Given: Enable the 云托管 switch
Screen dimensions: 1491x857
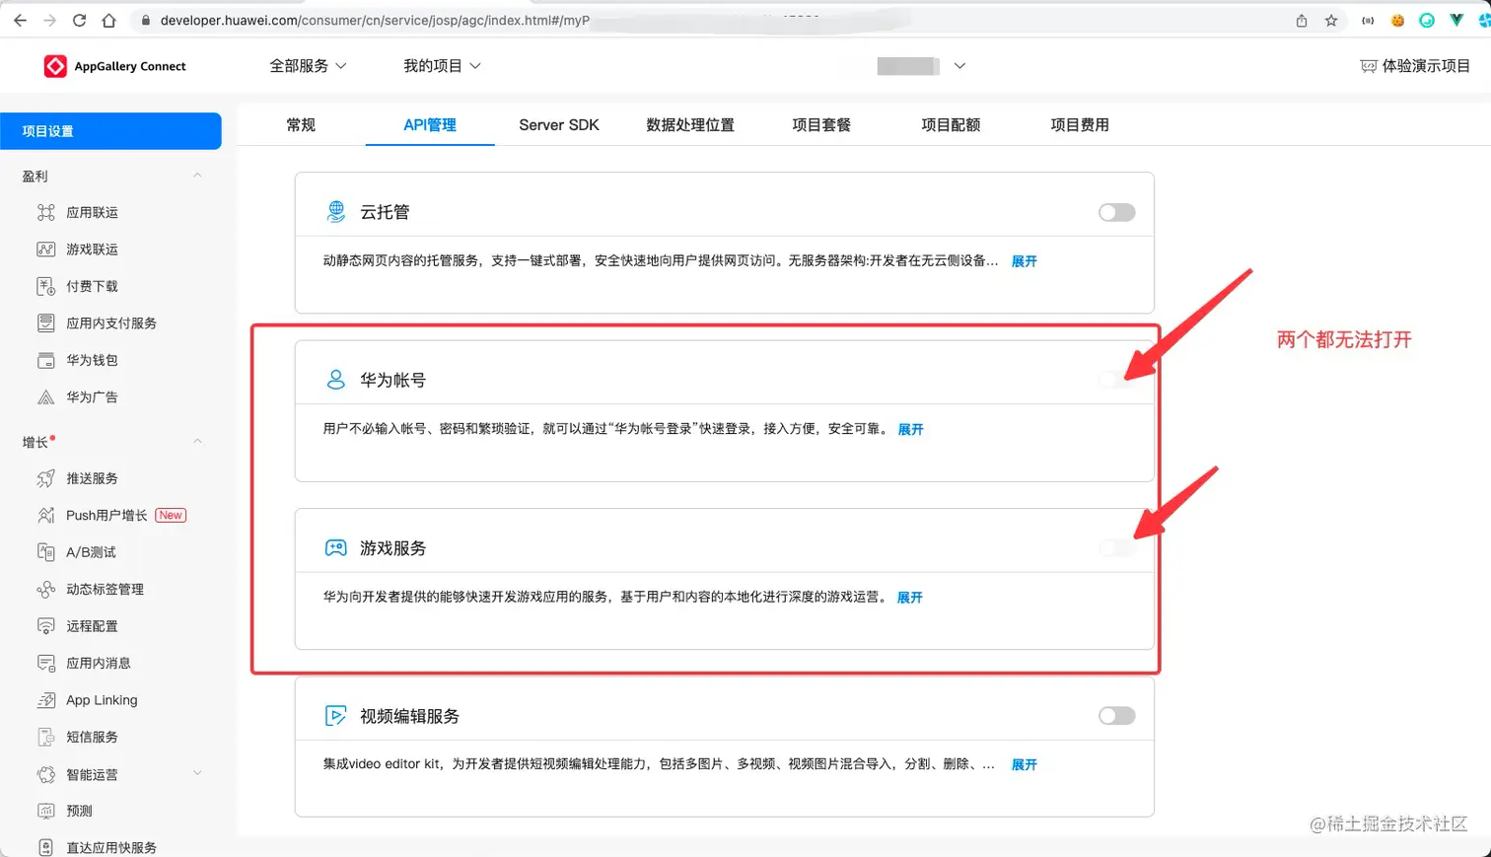Looking at the screenshot, I should (1116, 212).
